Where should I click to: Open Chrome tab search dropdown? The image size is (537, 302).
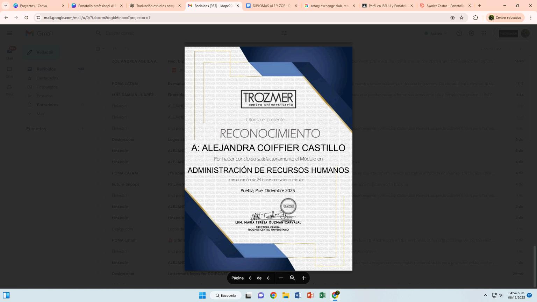pyautogui.click(x=6, y=6)
